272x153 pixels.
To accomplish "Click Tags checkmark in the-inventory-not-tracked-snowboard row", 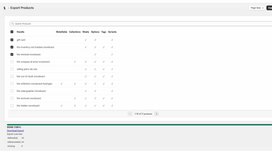I will (x=103, y=47).
